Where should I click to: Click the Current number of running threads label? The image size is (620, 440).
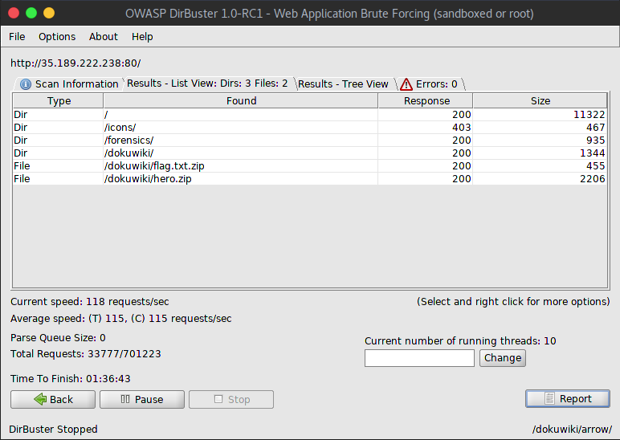pos(460,341)
